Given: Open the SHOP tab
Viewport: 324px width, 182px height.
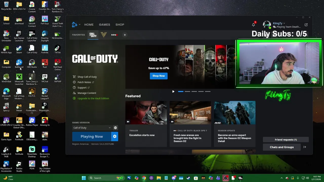Looking at the screenshot, I should pyautogui.click(x=120, y=25).
